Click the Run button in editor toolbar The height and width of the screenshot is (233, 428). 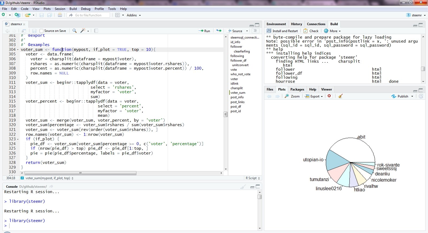[204, 31]
